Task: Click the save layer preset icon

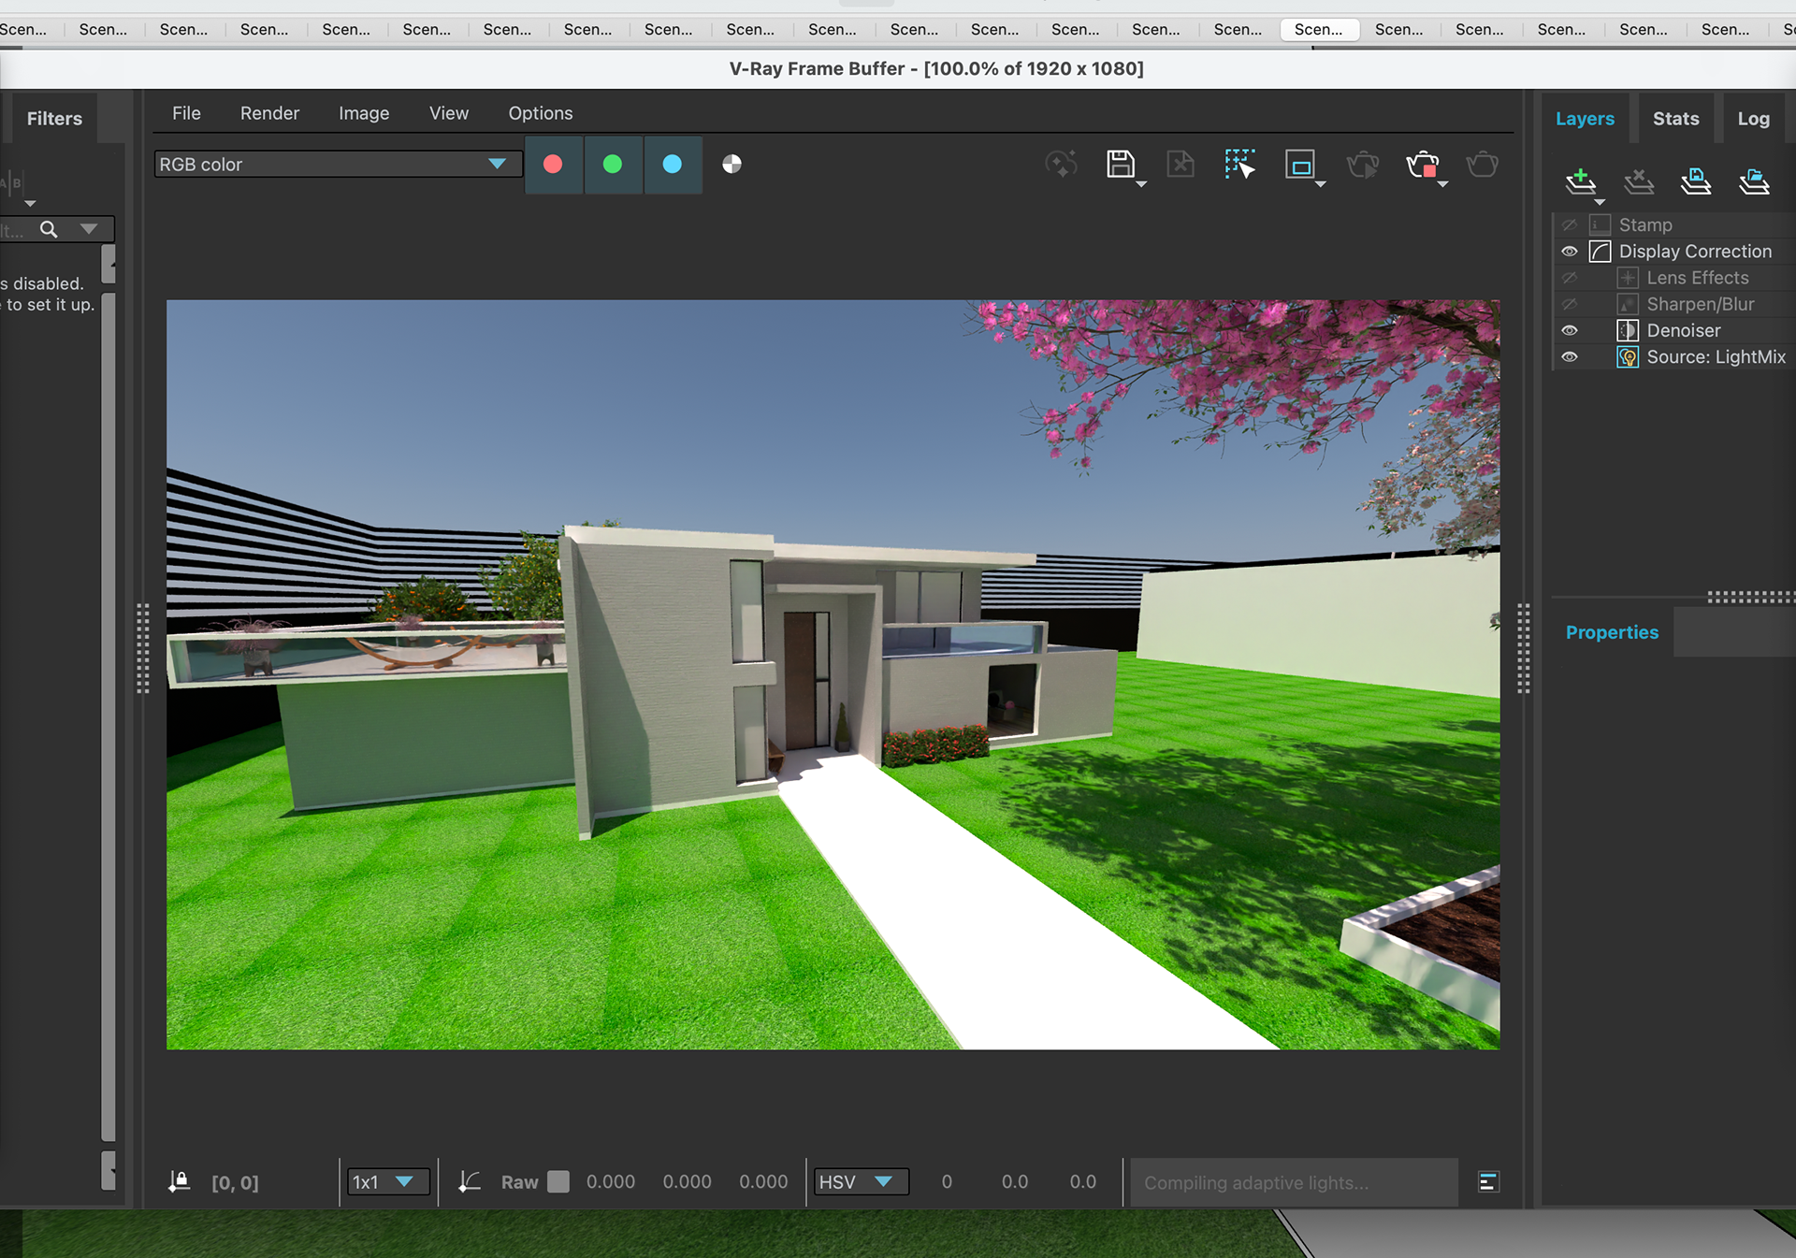Action: 1695,180
